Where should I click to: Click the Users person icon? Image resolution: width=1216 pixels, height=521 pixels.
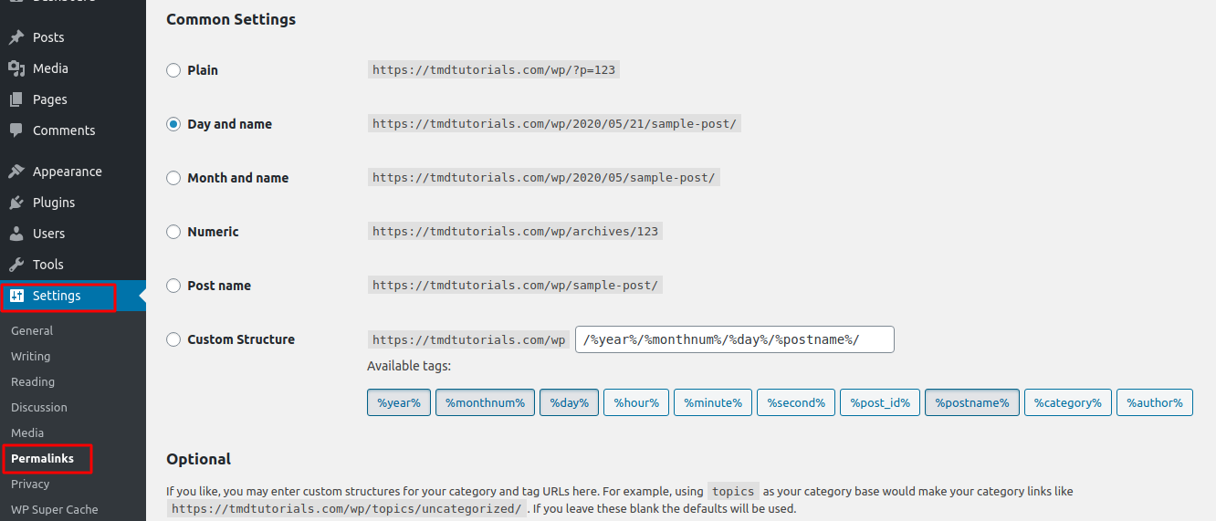[x=16, y=234]
